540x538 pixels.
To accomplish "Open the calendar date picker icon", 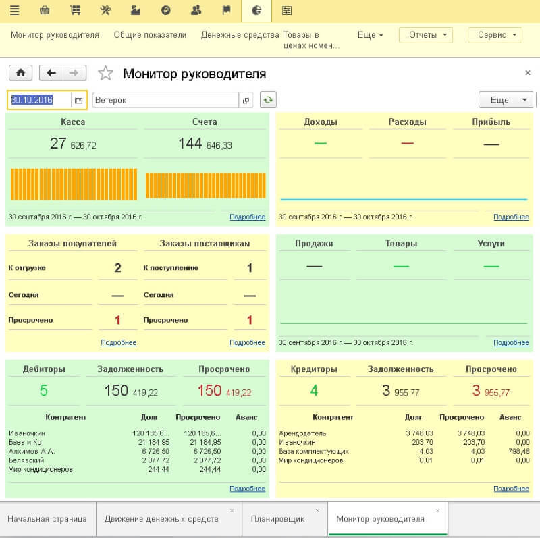I will tap(79, 100).
